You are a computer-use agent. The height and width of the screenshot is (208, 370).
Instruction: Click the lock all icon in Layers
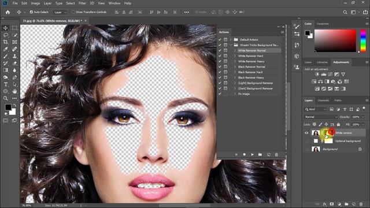pyautogui.click(x=338, y=124)
